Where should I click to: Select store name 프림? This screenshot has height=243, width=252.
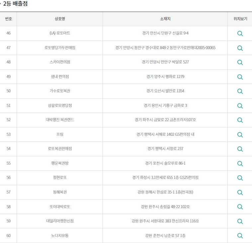[x=60, y=134]
